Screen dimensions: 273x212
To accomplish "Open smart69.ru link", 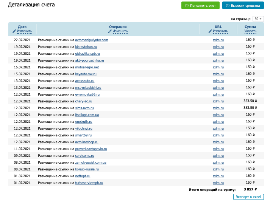I will pos(83,135).
